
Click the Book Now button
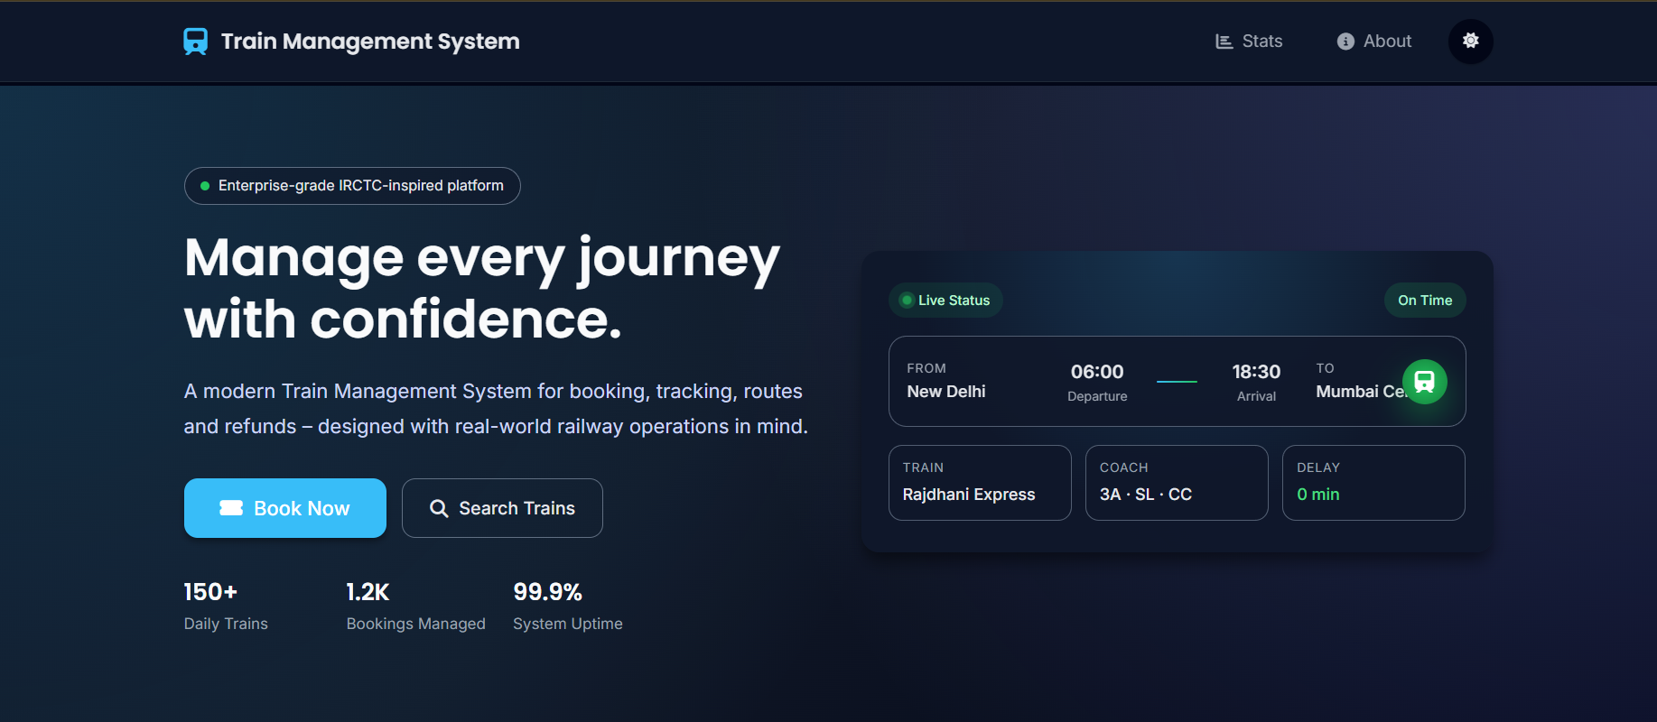tap(285, 508)
